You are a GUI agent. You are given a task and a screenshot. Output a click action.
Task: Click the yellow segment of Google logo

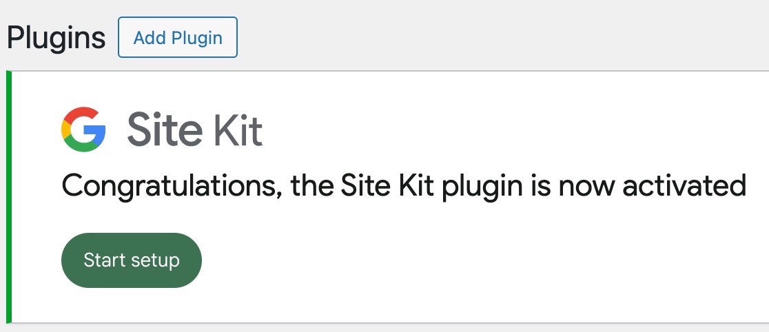(65, 129)
